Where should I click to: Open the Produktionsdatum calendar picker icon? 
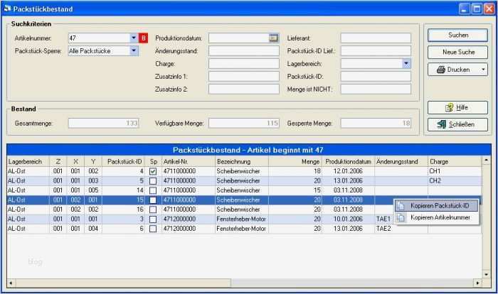(273, 38)
